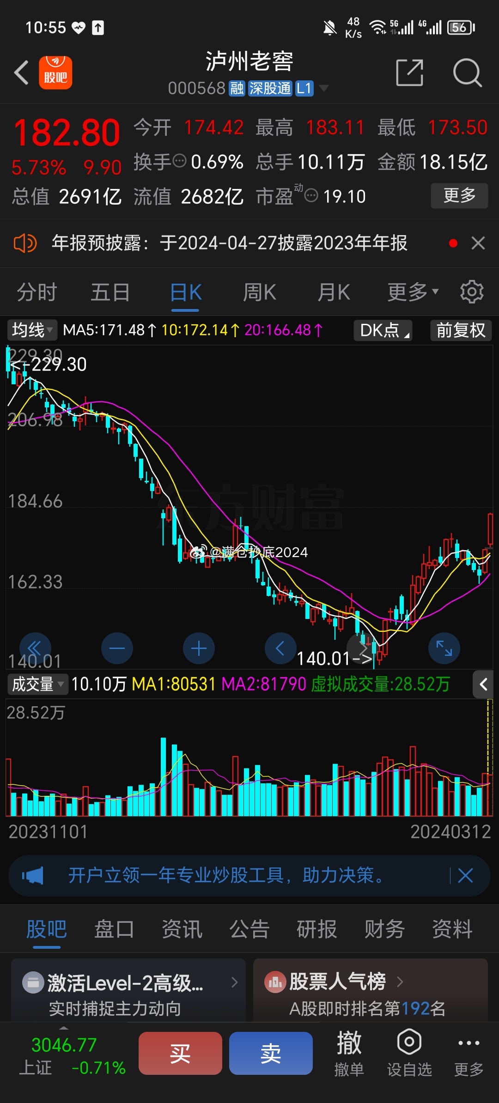Viewport: 499px width, 1103px height.
Task: Tap the info icon beside 换手
Action: coord(179,161)
